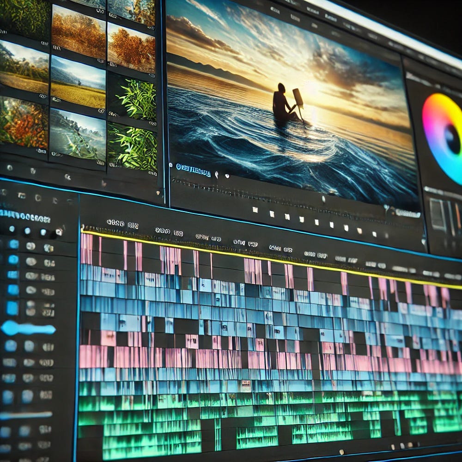Click the large blue pill slider in track header
The height and width of the screenshot is (462, 462).
[x=28, y=328]
